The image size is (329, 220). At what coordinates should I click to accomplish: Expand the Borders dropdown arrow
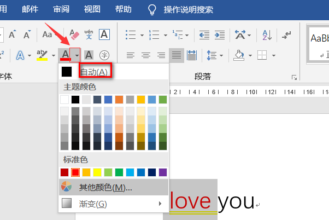274,56
